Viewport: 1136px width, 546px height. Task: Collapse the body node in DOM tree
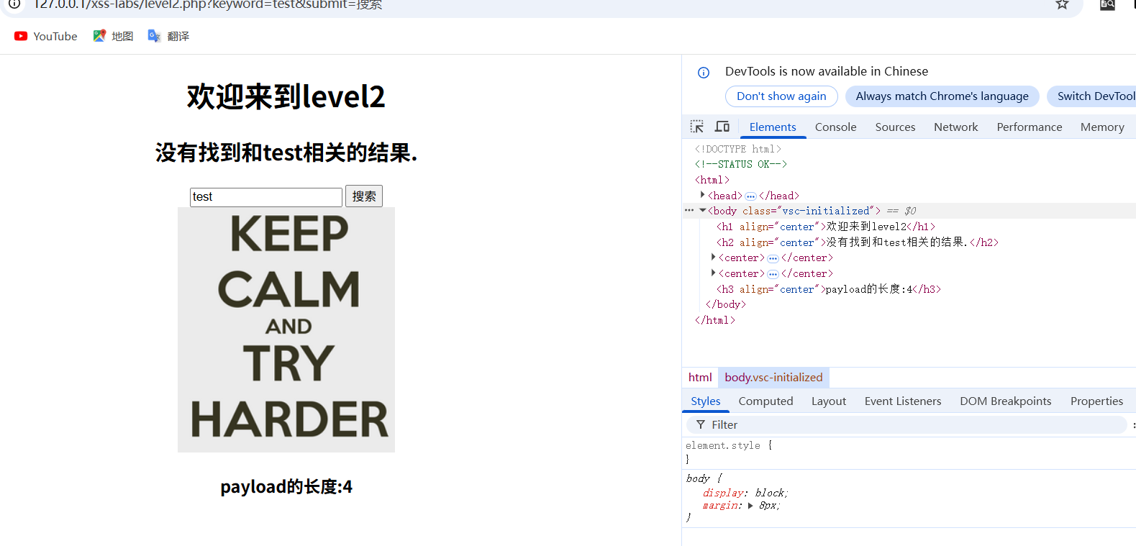pos(703,211)
